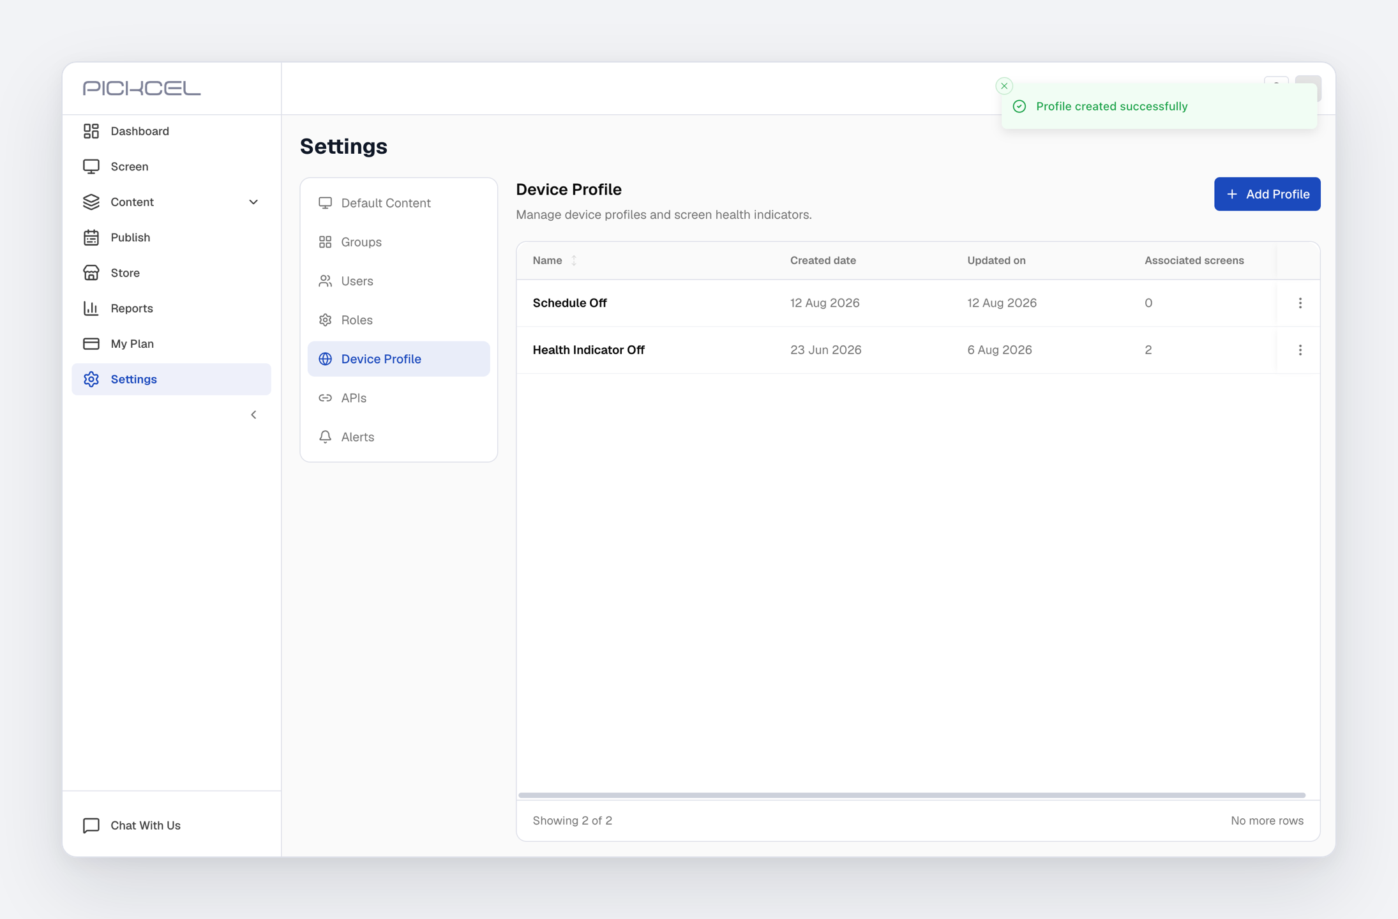This screenshot has height=919, width=1398.
Task: Collapse the sidebar with the left chevron
Action: 253,415
